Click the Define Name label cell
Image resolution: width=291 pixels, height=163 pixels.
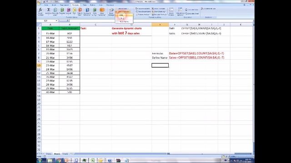point(160,58)
